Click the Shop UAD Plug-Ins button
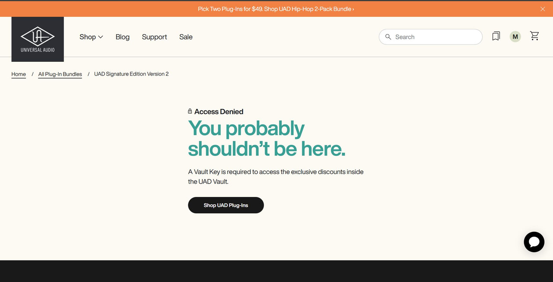The height and width of the screenshot is (282, 553). coord(226,205)
